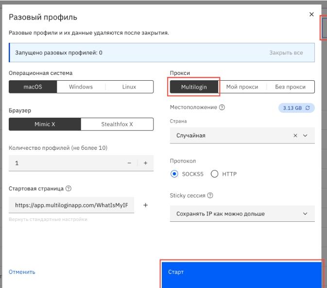Click the Закрыть все link
Screen dimensions: 327x288
(x=286, y=53)
